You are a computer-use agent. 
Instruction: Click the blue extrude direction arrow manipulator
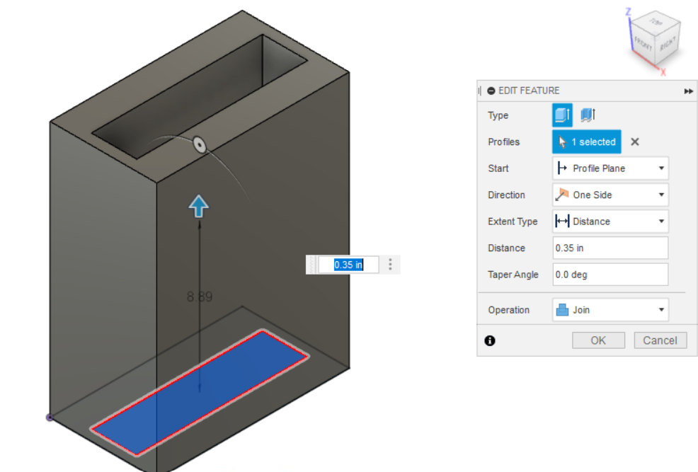point(198,206)
